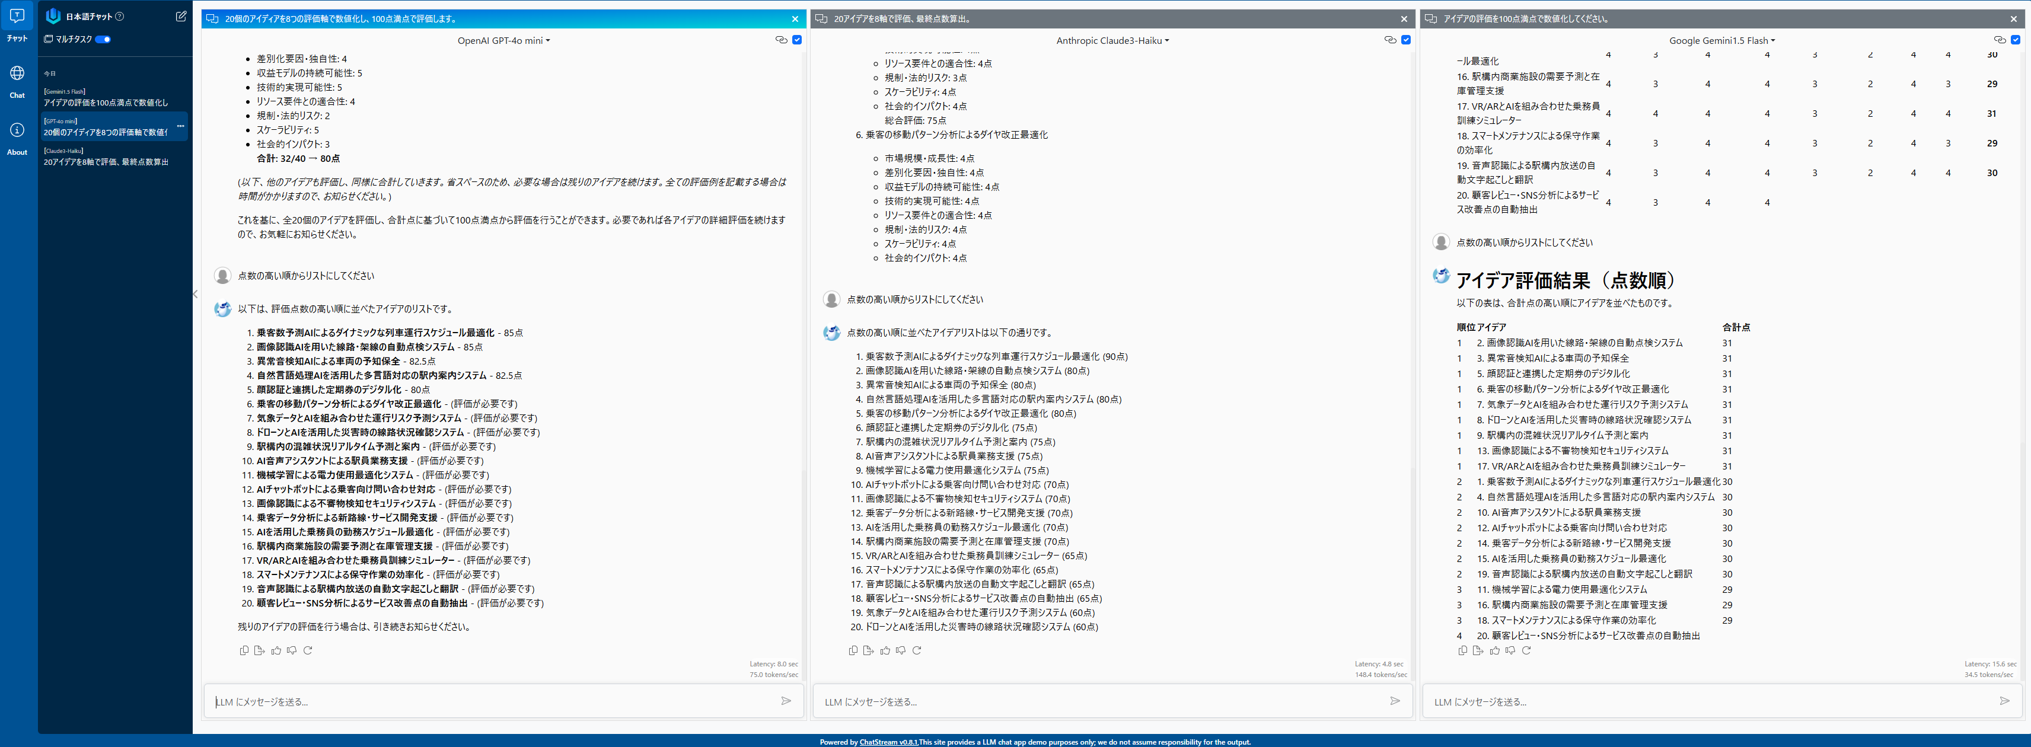Click the link-sync icon in Gemini1.5 Flash panel
The image size is (2031, 747).
[2000, 40]
